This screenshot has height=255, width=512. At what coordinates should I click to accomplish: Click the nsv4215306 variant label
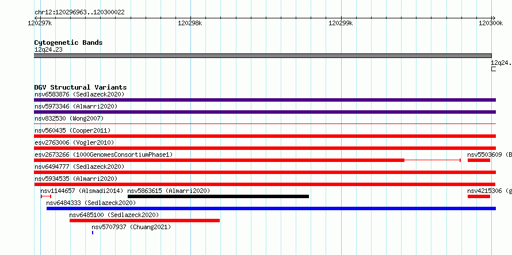(x=490, y=191)
